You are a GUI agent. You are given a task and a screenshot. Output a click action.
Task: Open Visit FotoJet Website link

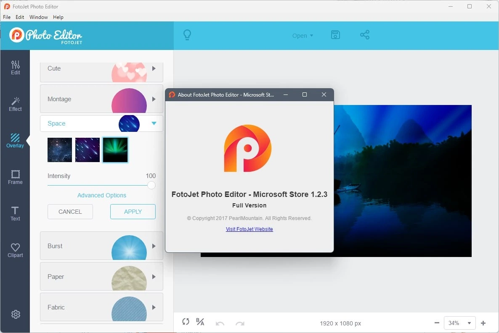(x=249, y=229)
